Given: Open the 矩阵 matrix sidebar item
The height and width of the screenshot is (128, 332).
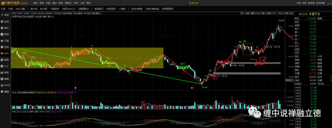Looking at the screenshot, I should click(5, 60).
